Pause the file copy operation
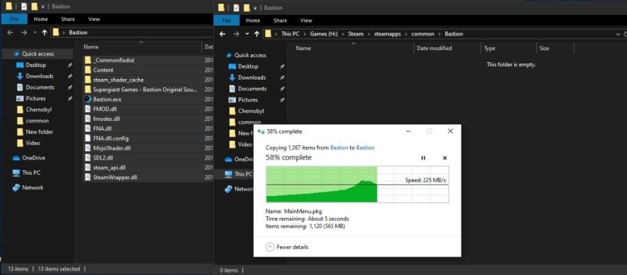The height and width of the screenshot is (275, 627). click(423, 158)
